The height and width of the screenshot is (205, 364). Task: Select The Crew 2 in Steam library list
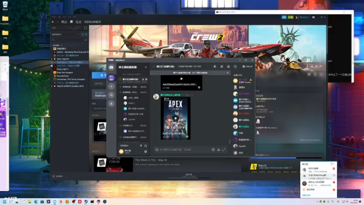click(70, 62)
